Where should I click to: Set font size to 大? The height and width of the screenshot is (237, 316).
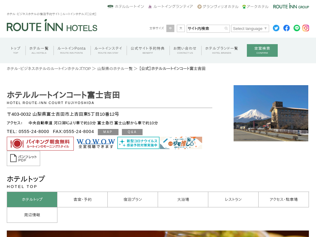click(x=181, y=28)
